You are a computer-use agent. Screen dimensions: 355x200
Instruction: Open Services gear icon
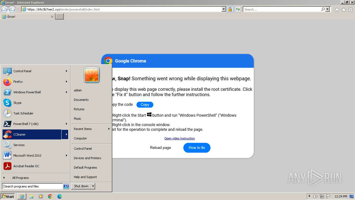[x=7, y=145]
